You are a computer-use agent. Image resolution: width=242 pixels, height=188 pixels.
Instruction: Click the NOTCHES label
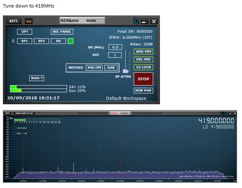pyautogui.click(x=76, y=67)
